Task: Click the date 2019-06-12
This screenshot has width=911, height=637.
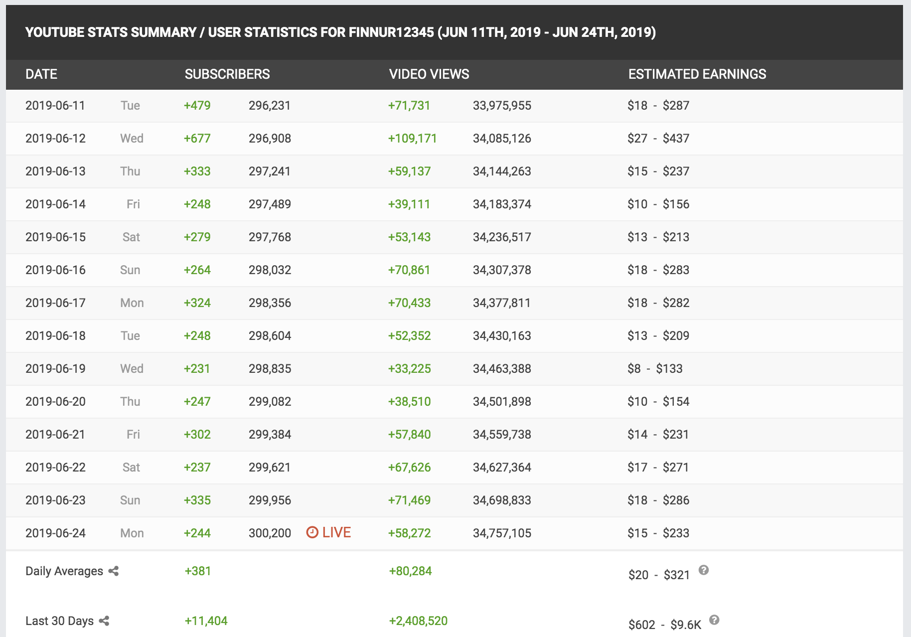Action: 55,139
